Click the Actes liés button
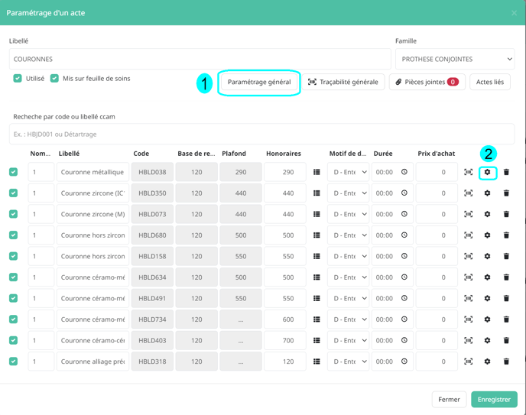526x415 pixels. 490,82
